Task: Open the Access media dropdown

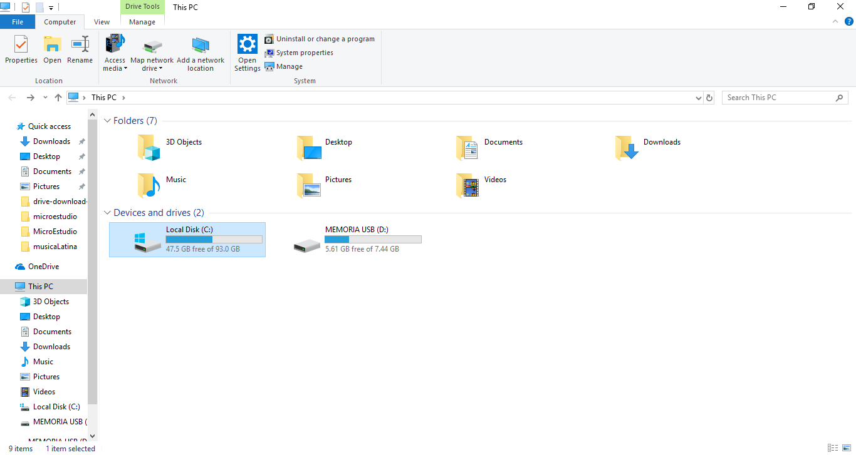Action: tap(115, 64)
